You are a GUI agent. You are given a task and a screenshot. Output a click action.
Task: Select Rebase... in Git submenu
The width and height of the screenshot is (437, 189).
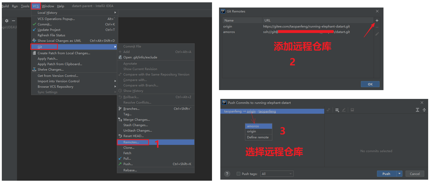pos(156,170)
